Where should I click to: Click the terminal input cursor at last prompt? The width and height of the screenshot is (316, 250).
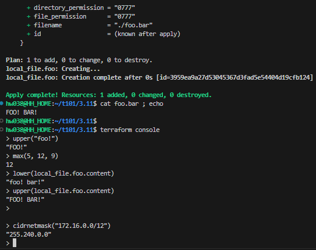[x=15, y=243]
